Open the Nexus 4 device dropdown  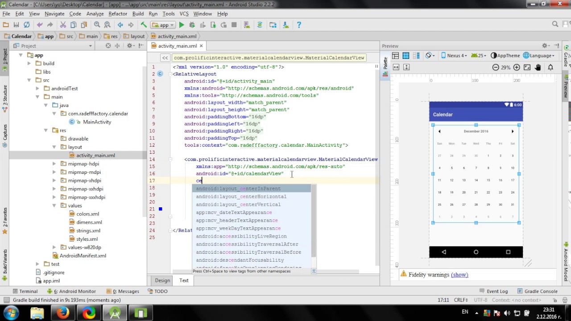coord(454,56)
